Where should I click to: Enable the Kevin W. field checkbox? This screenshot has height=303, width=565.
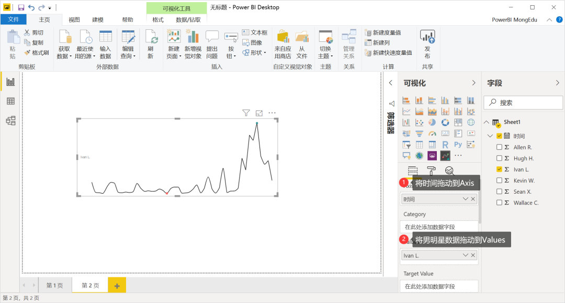point(499,181)
